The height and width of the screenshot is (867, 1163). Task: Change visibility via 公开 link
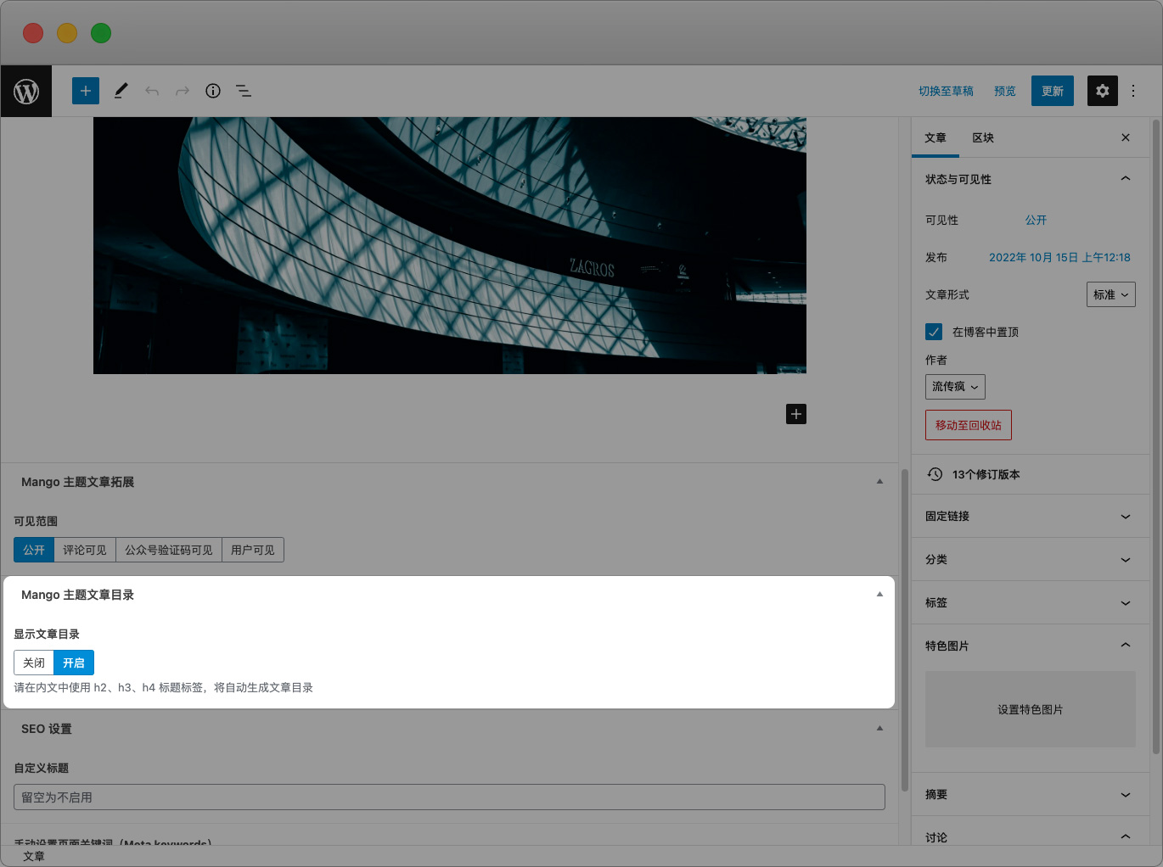1036,220
